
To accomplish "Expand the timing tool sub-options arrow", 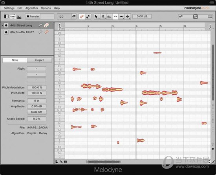I will (x=124, y=18).
